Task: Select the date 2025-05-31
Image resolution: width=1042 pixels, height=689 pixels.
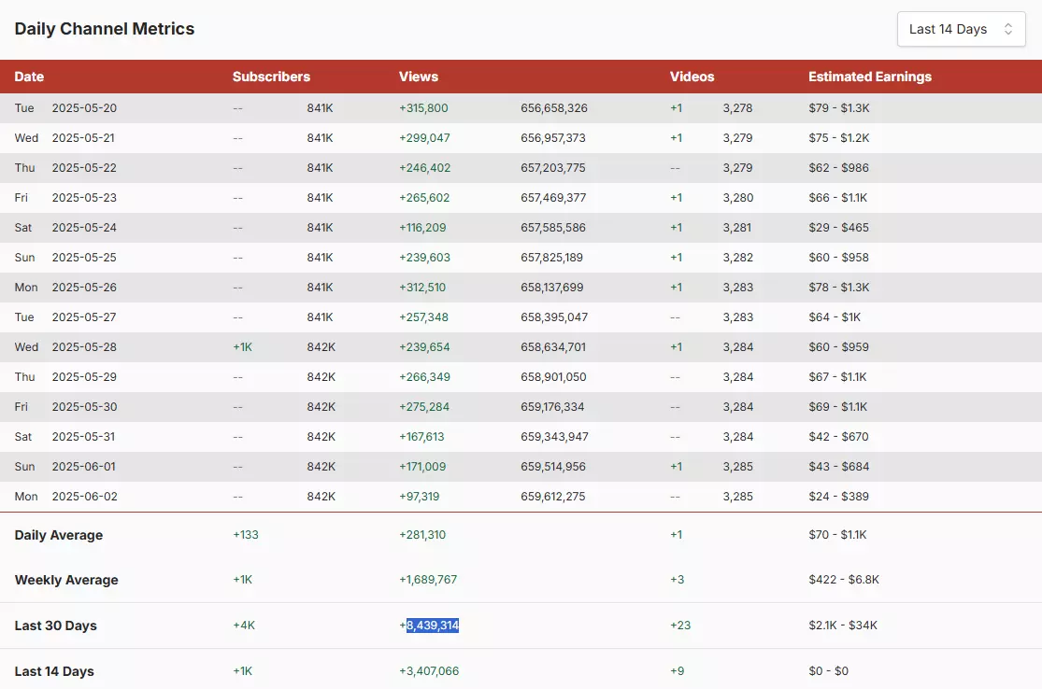Action: 84,437
